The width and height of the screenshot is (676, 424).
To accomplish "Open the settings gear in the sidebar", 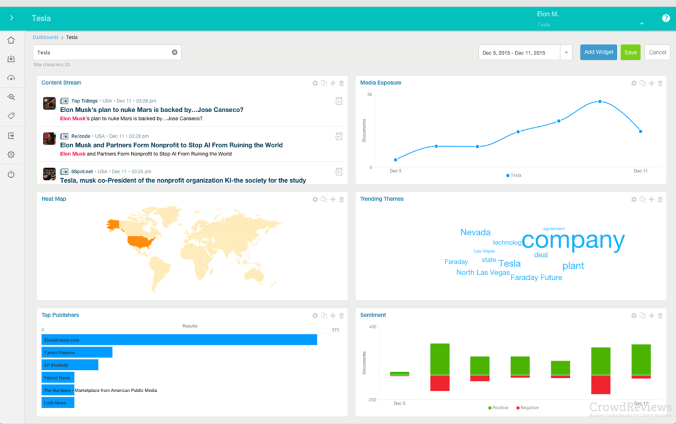I will pyautogui.click(x=11, y=154).
